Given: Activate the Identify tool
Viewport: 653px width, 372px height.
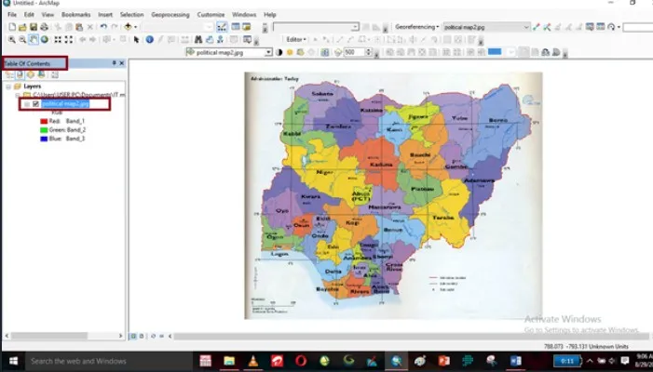Looking at the screenshot, I should click(149, 39).
